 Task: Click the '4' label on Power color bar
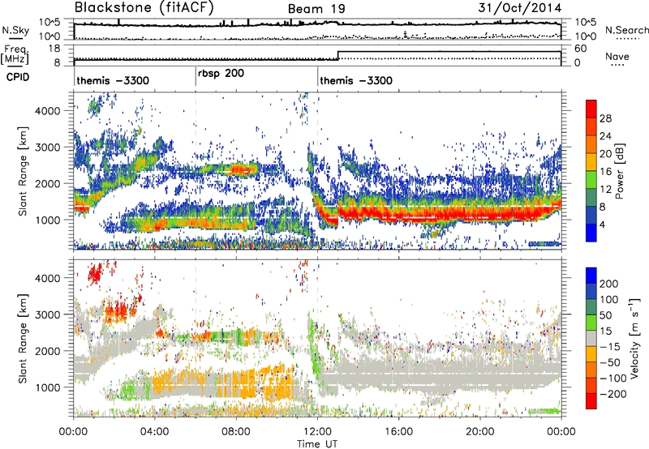click(x=603, y=225)
